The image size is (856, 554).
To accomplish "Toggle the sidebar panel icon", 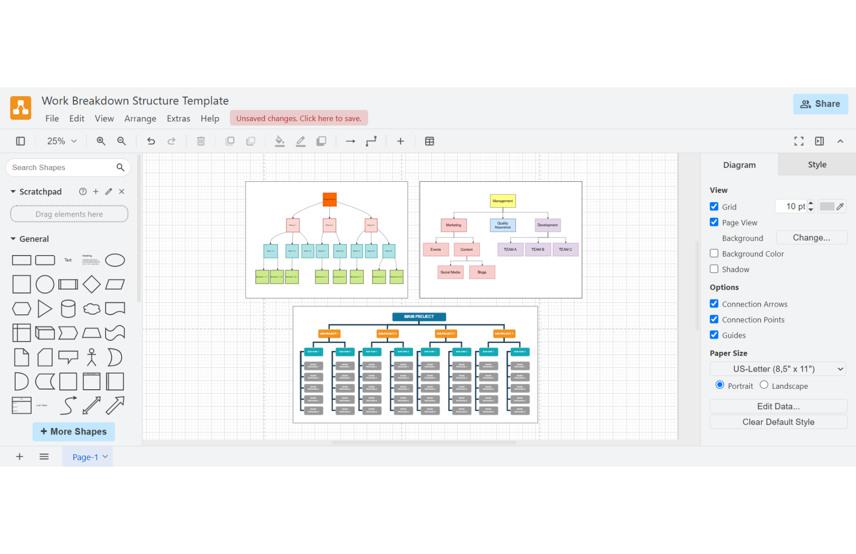I will [x=20, y=141].
